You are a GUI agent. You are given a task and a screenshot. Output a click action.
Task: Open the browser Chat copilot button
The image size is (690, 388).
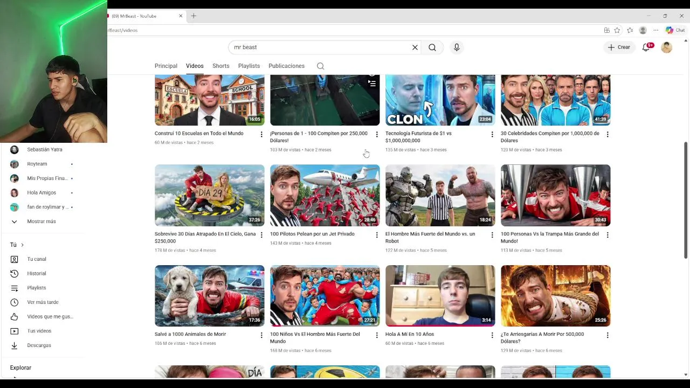[x=675, y=30]
